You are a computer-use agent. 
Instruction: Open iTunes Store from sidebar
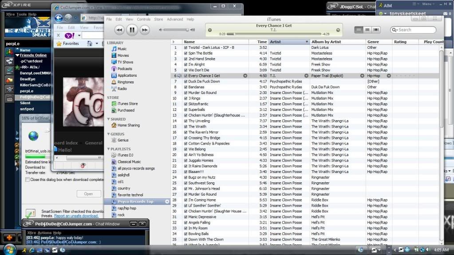click(x=127, y=104)
